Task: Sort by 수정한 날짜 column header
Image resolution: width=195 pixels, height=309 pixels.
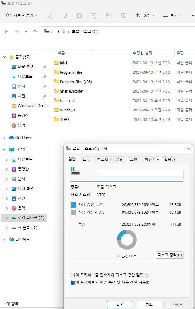Action: click(x=143, y=53)
